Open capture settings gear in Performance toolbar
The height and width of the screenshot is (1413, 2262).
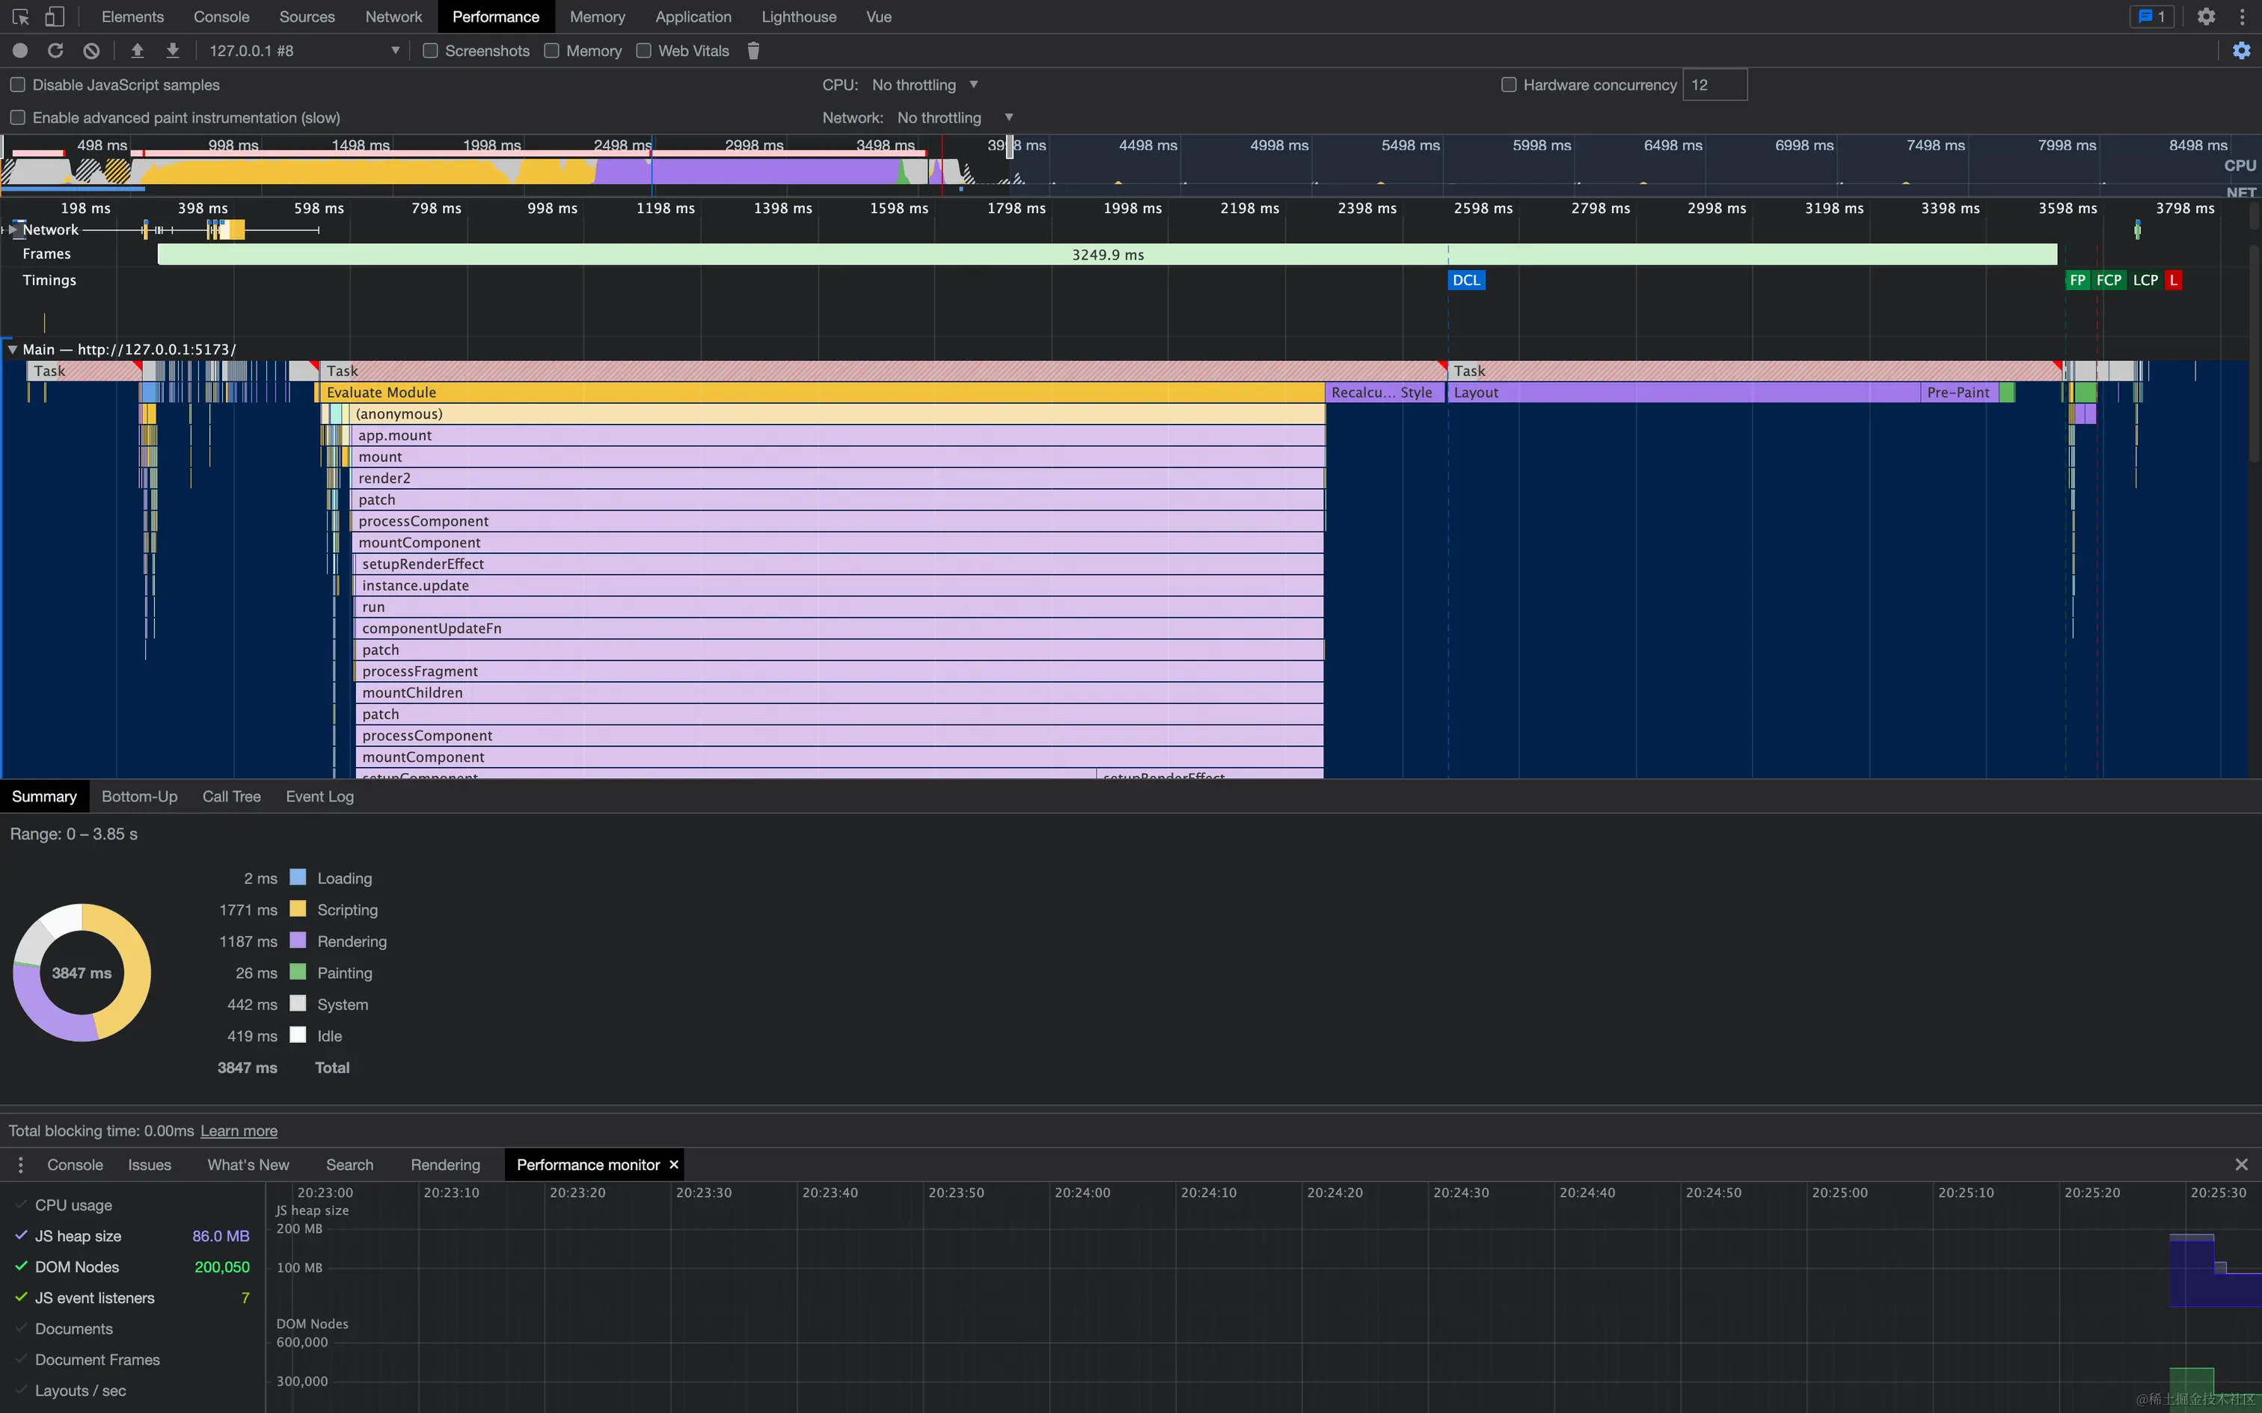click(x=2242, y=51)
